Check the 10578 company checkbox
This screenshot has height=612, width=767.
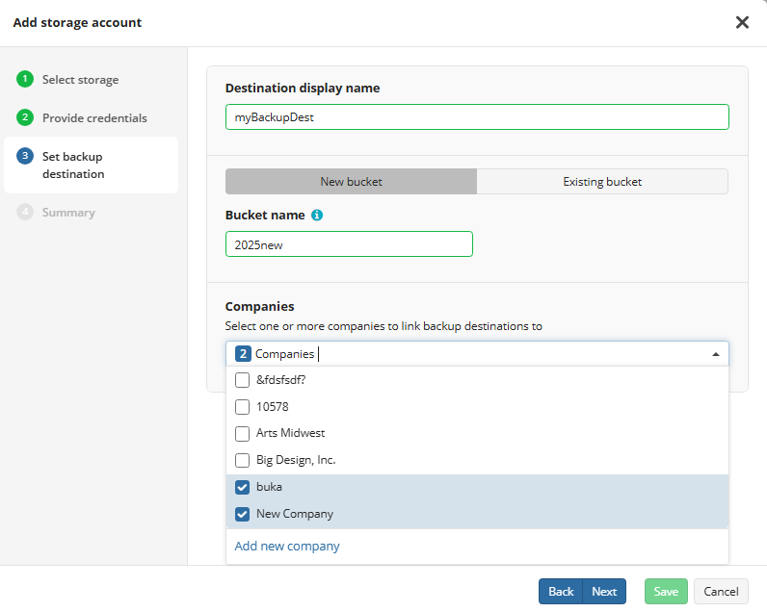[242, 407]
